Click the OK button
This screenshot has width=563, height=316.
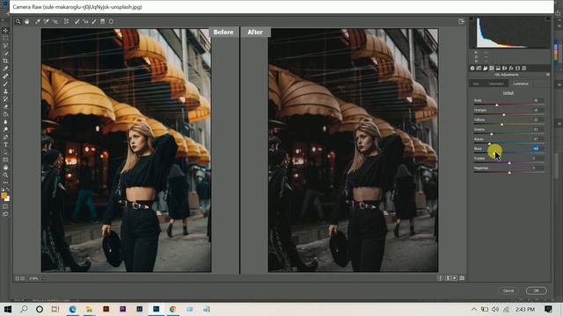(x=536, y=291)
